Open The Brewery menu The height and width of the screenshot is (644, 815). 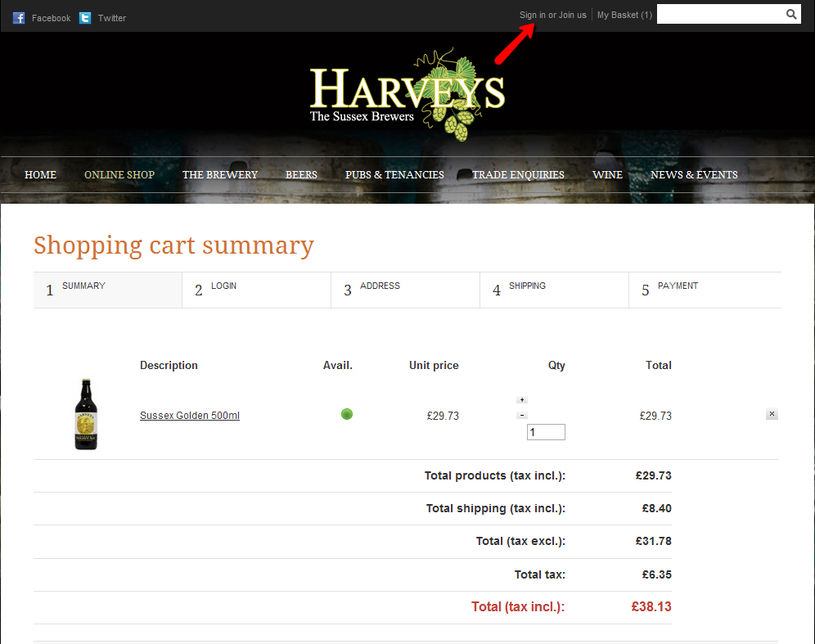tap(220, 174)
